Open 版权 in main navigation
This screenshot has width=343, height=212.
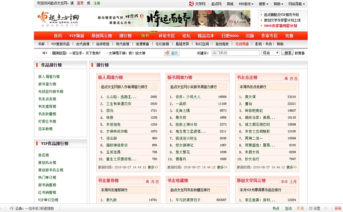click(x=145, y=36)
